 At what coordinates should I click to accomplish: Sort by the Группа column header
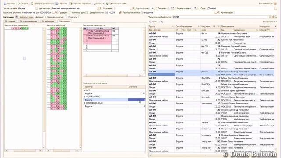pos(161,26)
